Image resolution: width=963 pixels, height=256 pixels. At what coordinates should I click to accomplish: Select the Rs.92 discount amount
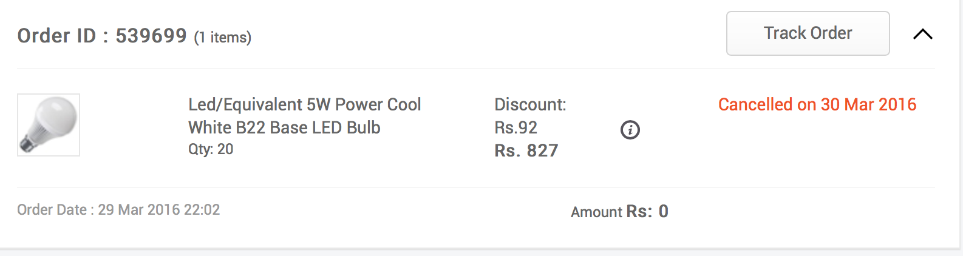click(516, 127)
